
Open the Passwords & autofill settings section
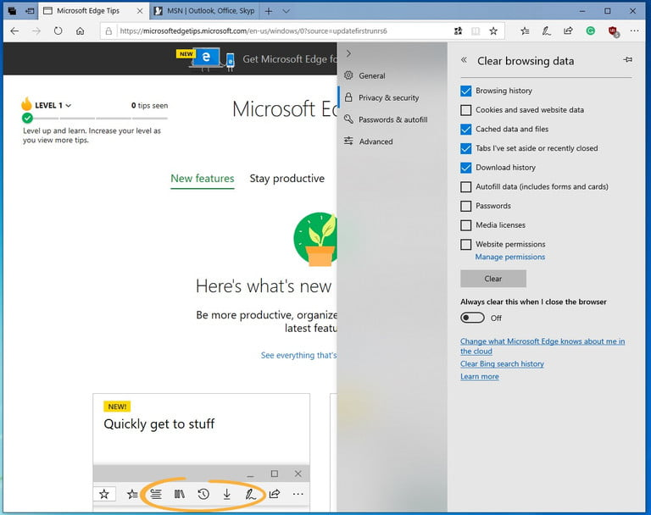point(392,119)
